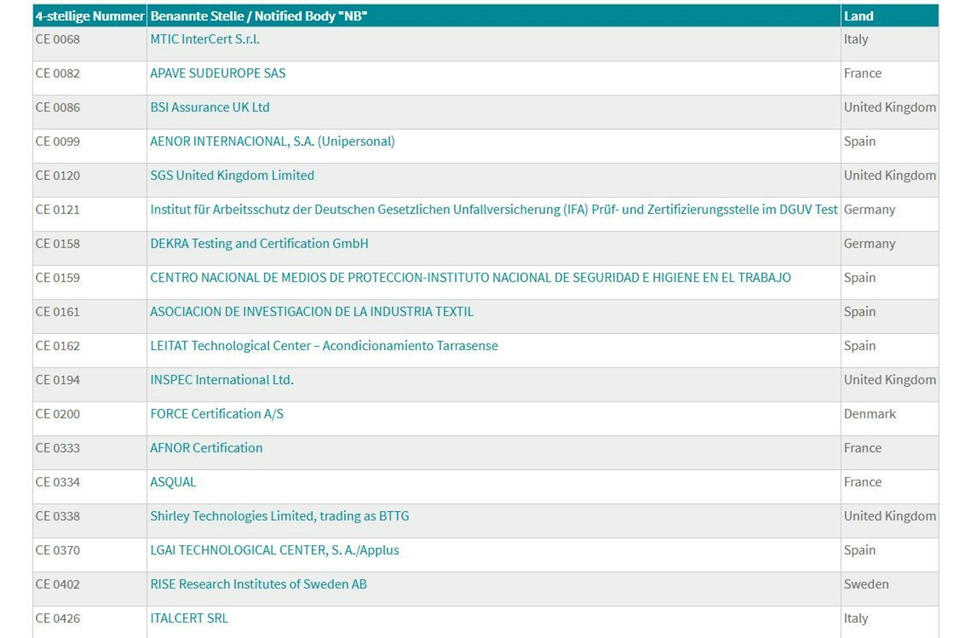Click the Land column header
The width and height of the screenshot is (976, 638).
coord(859,16)
